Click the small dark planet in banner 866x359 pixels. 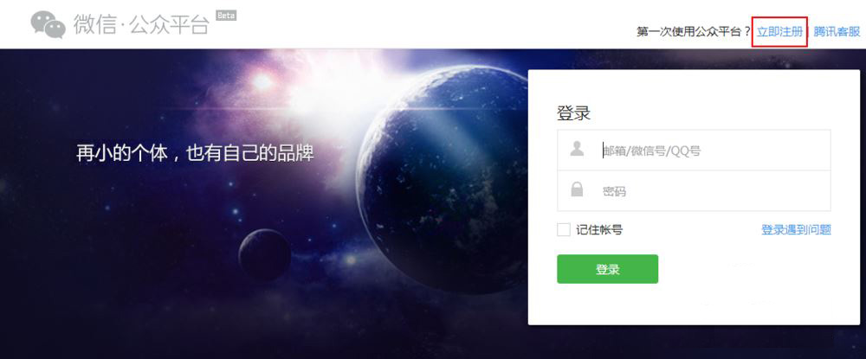[x=265, y=255]
